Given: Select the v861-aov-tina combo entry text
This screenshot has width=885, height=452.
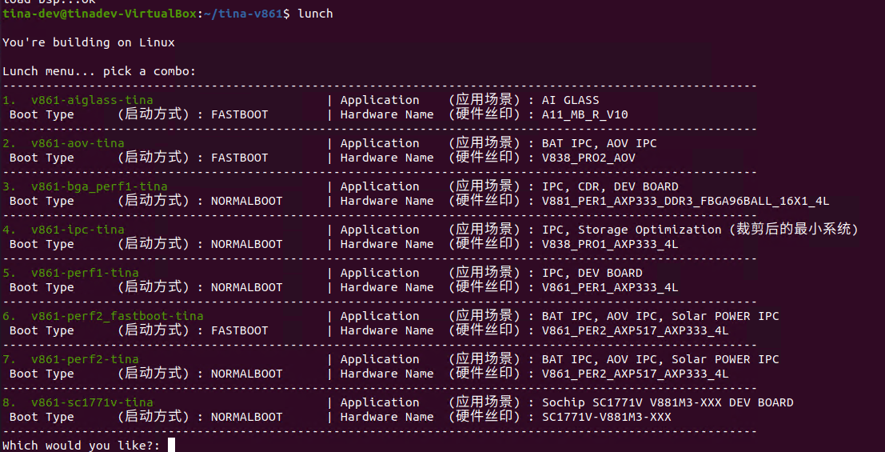Looking at the screenshot, I should (78, 143).
